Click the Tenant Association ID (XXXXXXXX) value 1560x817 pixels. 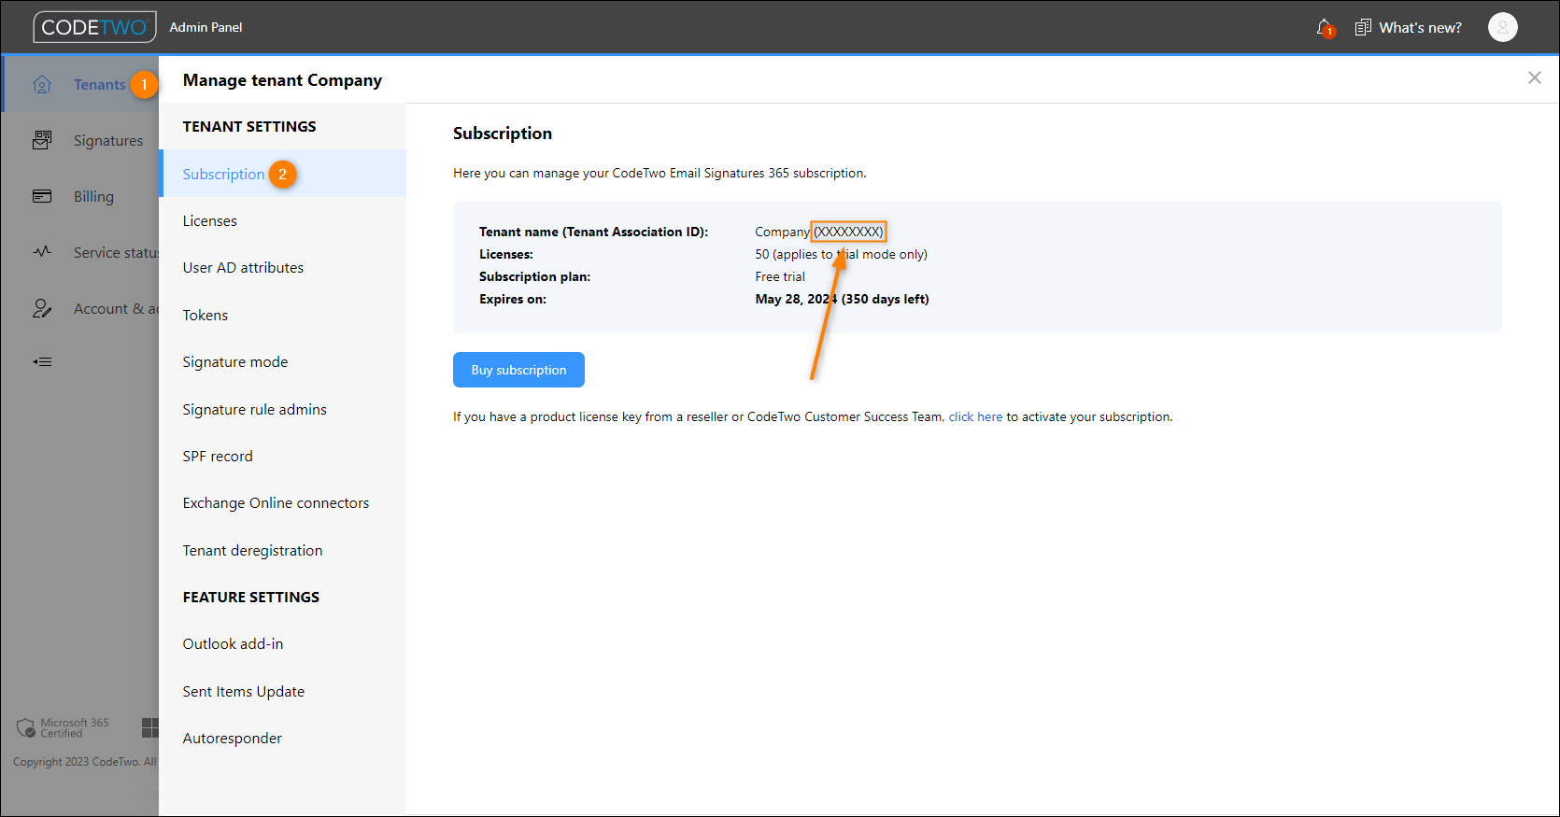848,232
